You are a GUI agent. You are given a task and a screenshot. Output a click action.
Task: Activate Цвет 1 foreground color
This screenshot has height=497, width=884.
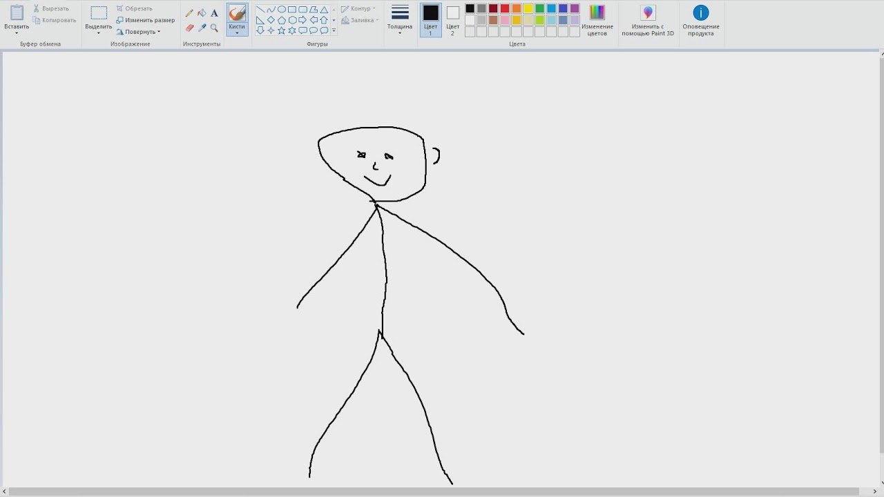[x=431, y=20]
